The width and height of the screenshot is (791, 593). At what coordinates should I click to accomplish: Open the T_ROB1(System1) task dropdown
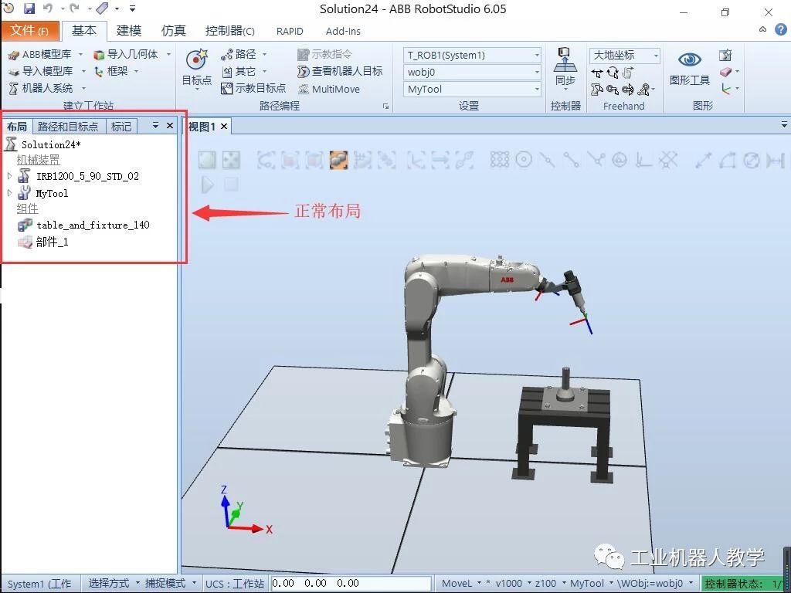537,56
